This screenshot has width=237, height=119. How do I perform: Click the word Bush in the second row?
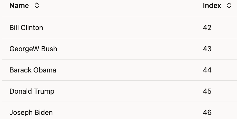(x=49, y=49)
